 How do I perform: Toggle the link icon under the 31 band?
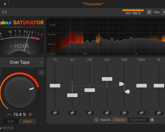pos(55,113)
